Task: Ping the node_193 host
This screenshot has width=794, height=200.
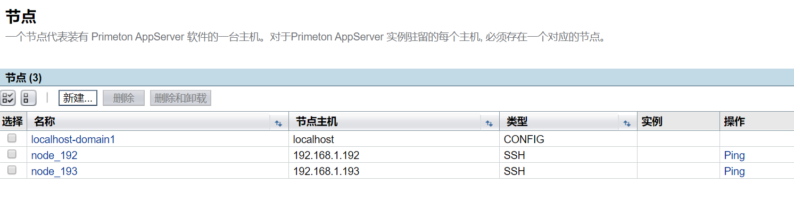Action: 734,171
